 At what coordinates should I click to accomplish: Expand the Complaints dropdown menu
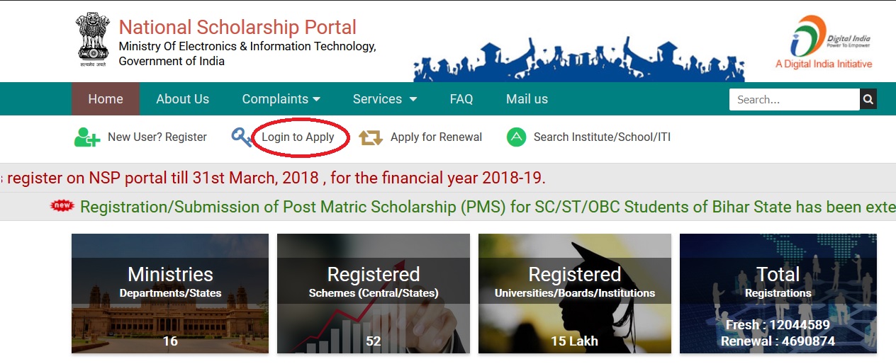(x=281, y=99)
